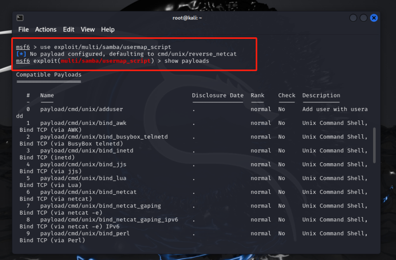This screenshot has width=396, height=260.
Task: Click payload/cmd/unix/adduser entry
Action: (x=82, y=109)
